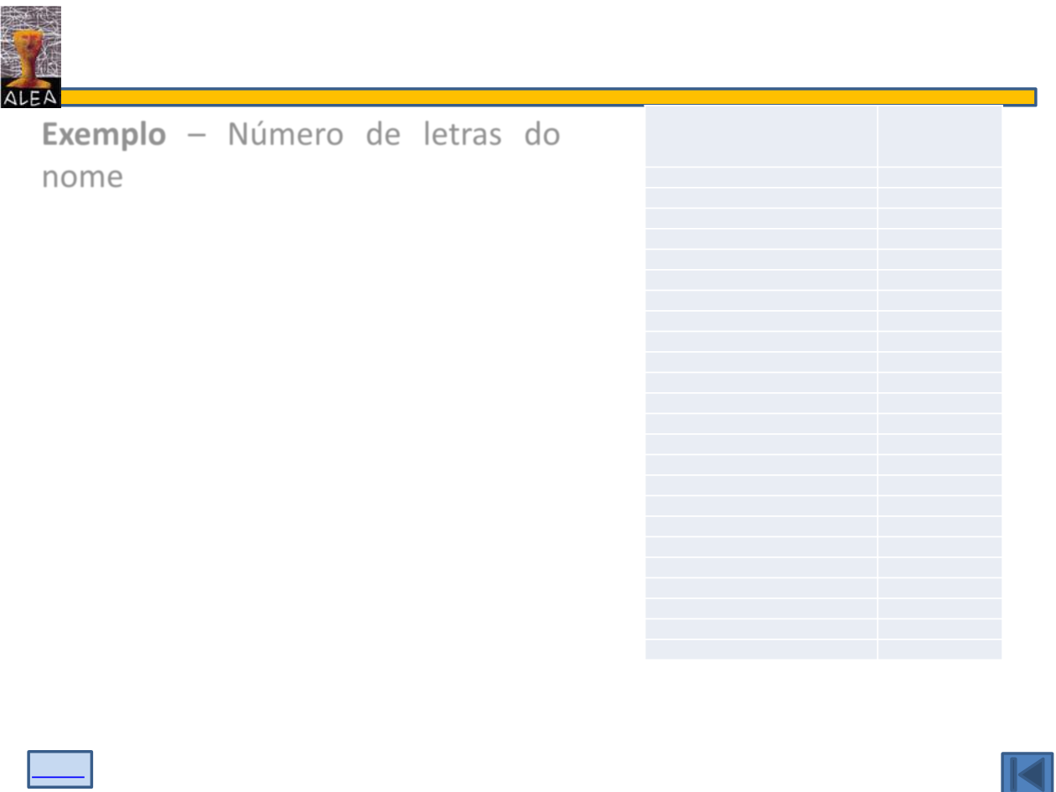Image resolution: width=1056 pixels, height=792 pixels.
Task: Select the word "Número" in the title
Action: tap(285, 136)
